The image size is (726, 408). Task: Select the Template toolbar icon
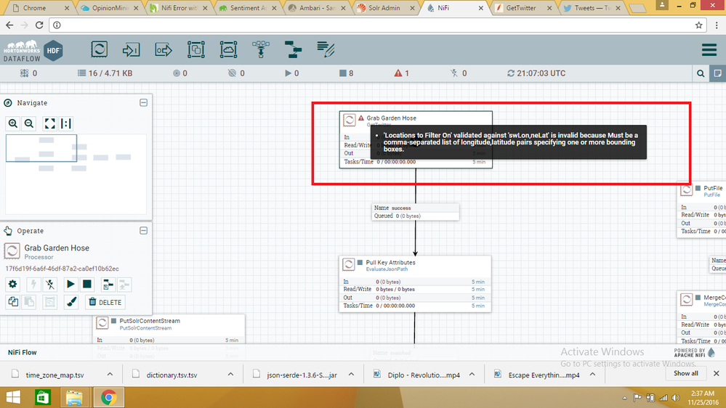point(293,49)
